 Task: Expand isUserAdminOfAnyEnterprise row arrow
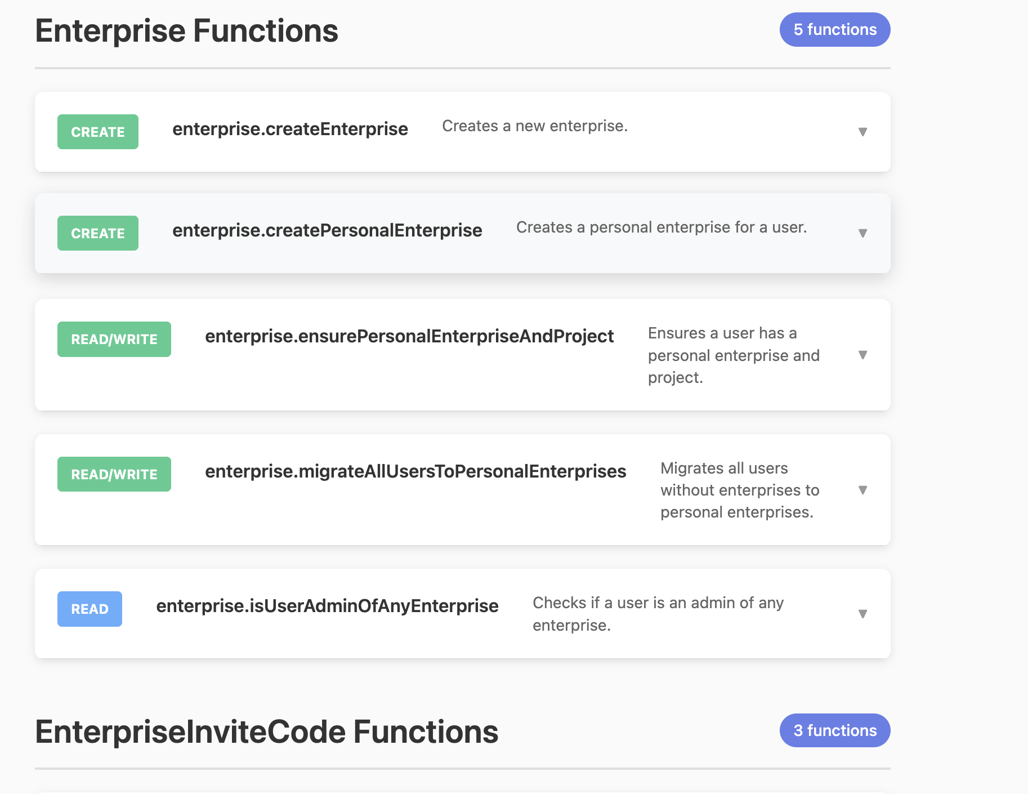pyautogui.click(x=862, y=614)
